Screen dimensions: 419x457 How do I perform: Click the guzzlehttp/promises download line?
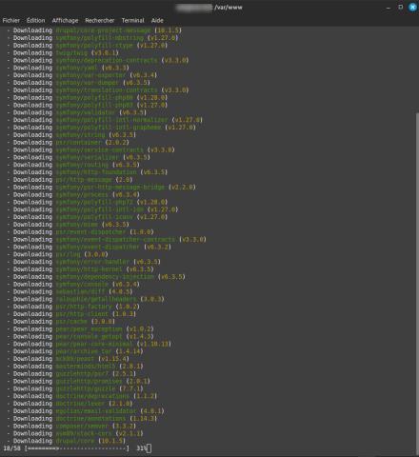78,381
